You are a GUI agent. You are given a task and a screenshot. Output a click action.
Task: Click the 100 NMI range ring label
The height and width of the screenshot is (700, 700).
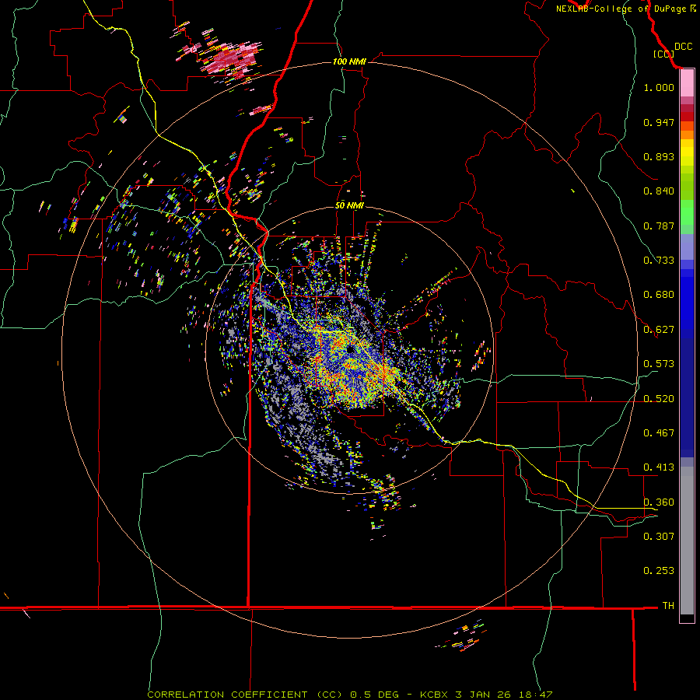[349, 61]
